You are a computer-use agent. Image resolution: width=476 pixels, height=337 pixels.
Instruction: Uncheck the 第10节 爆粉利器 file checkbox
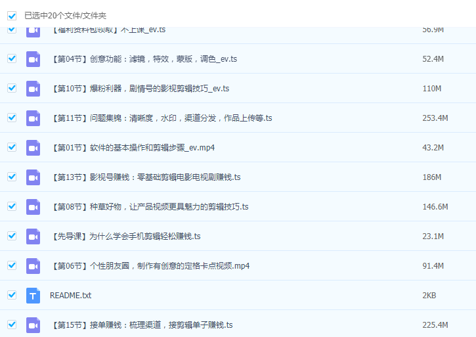12,88
